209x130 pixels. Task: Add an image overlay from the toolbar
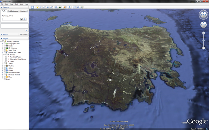tap(48, 7)
